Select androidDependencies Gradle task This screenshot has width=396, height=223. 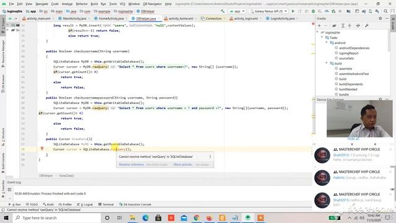coord(354,48)
